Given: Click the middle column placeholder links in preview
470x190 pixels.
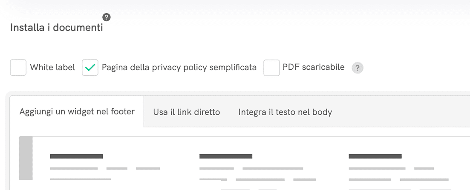Looking at the screenshot, I should tap(251, 169).
